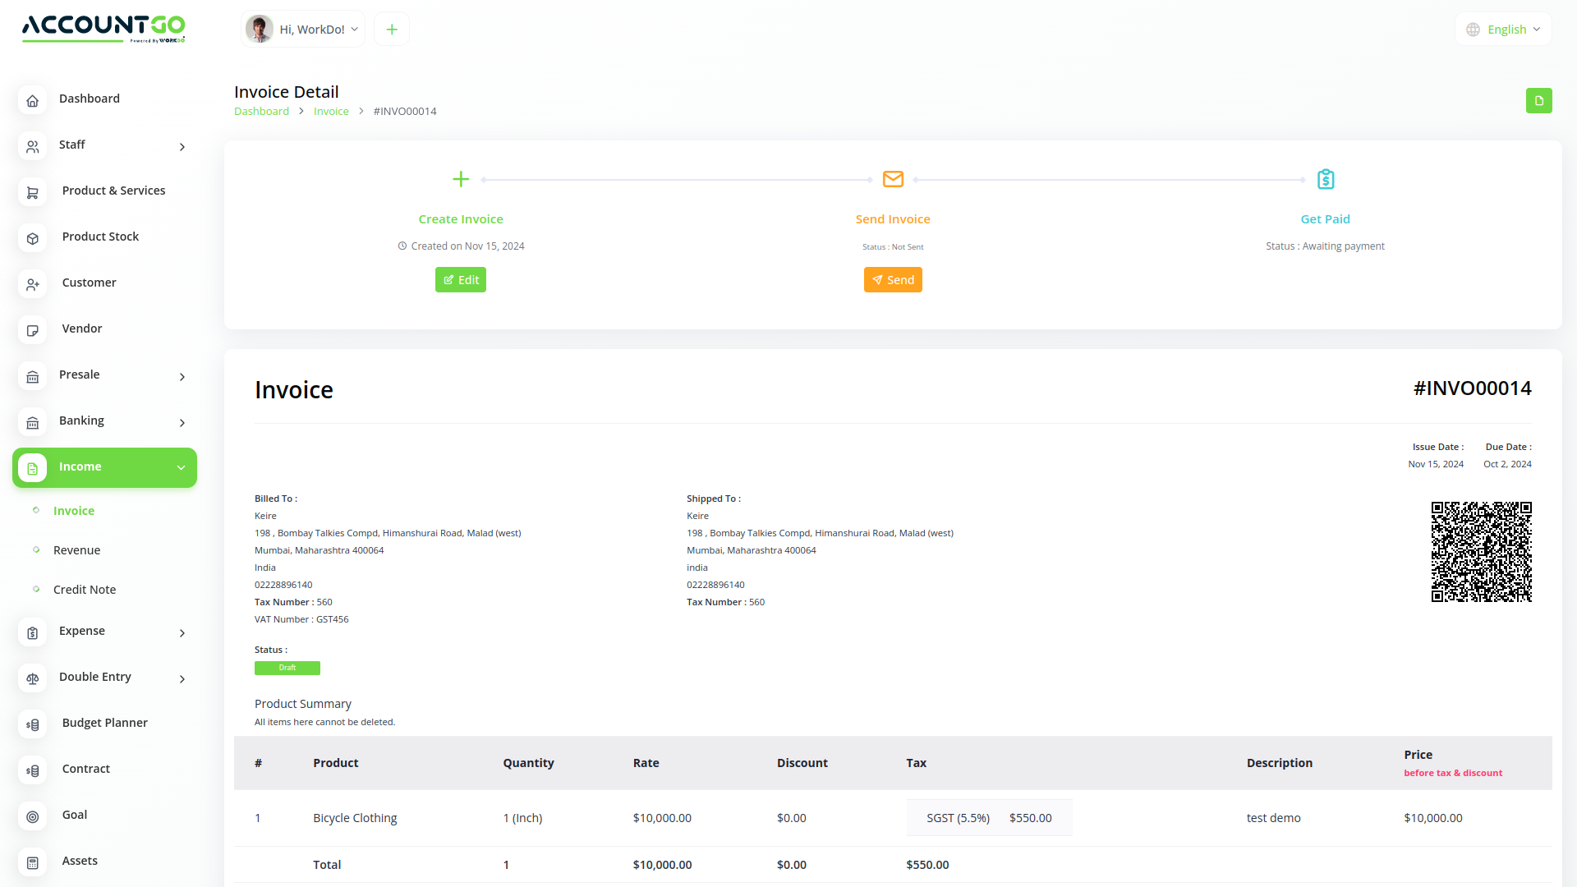This screenshot has height=887, width=1577.
Task: Click the Edit button under Create Invoice
Action: click(x=461, y=279)
